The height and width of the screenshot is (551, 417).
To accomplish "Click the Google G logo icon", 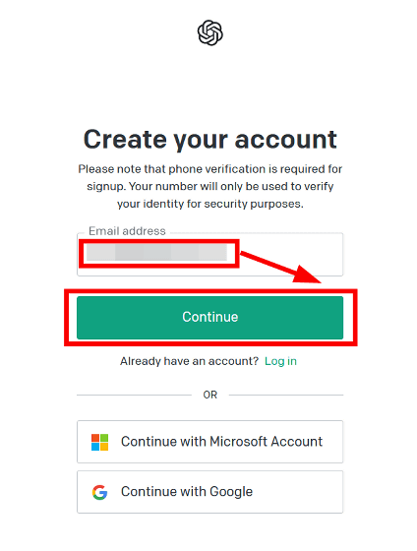I will pyautogui.click(x=99, y=492).
